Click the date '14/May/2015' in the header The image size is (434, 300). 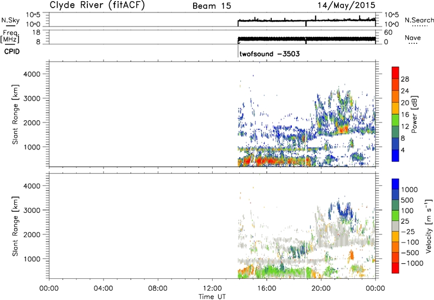tap(346, 5)
